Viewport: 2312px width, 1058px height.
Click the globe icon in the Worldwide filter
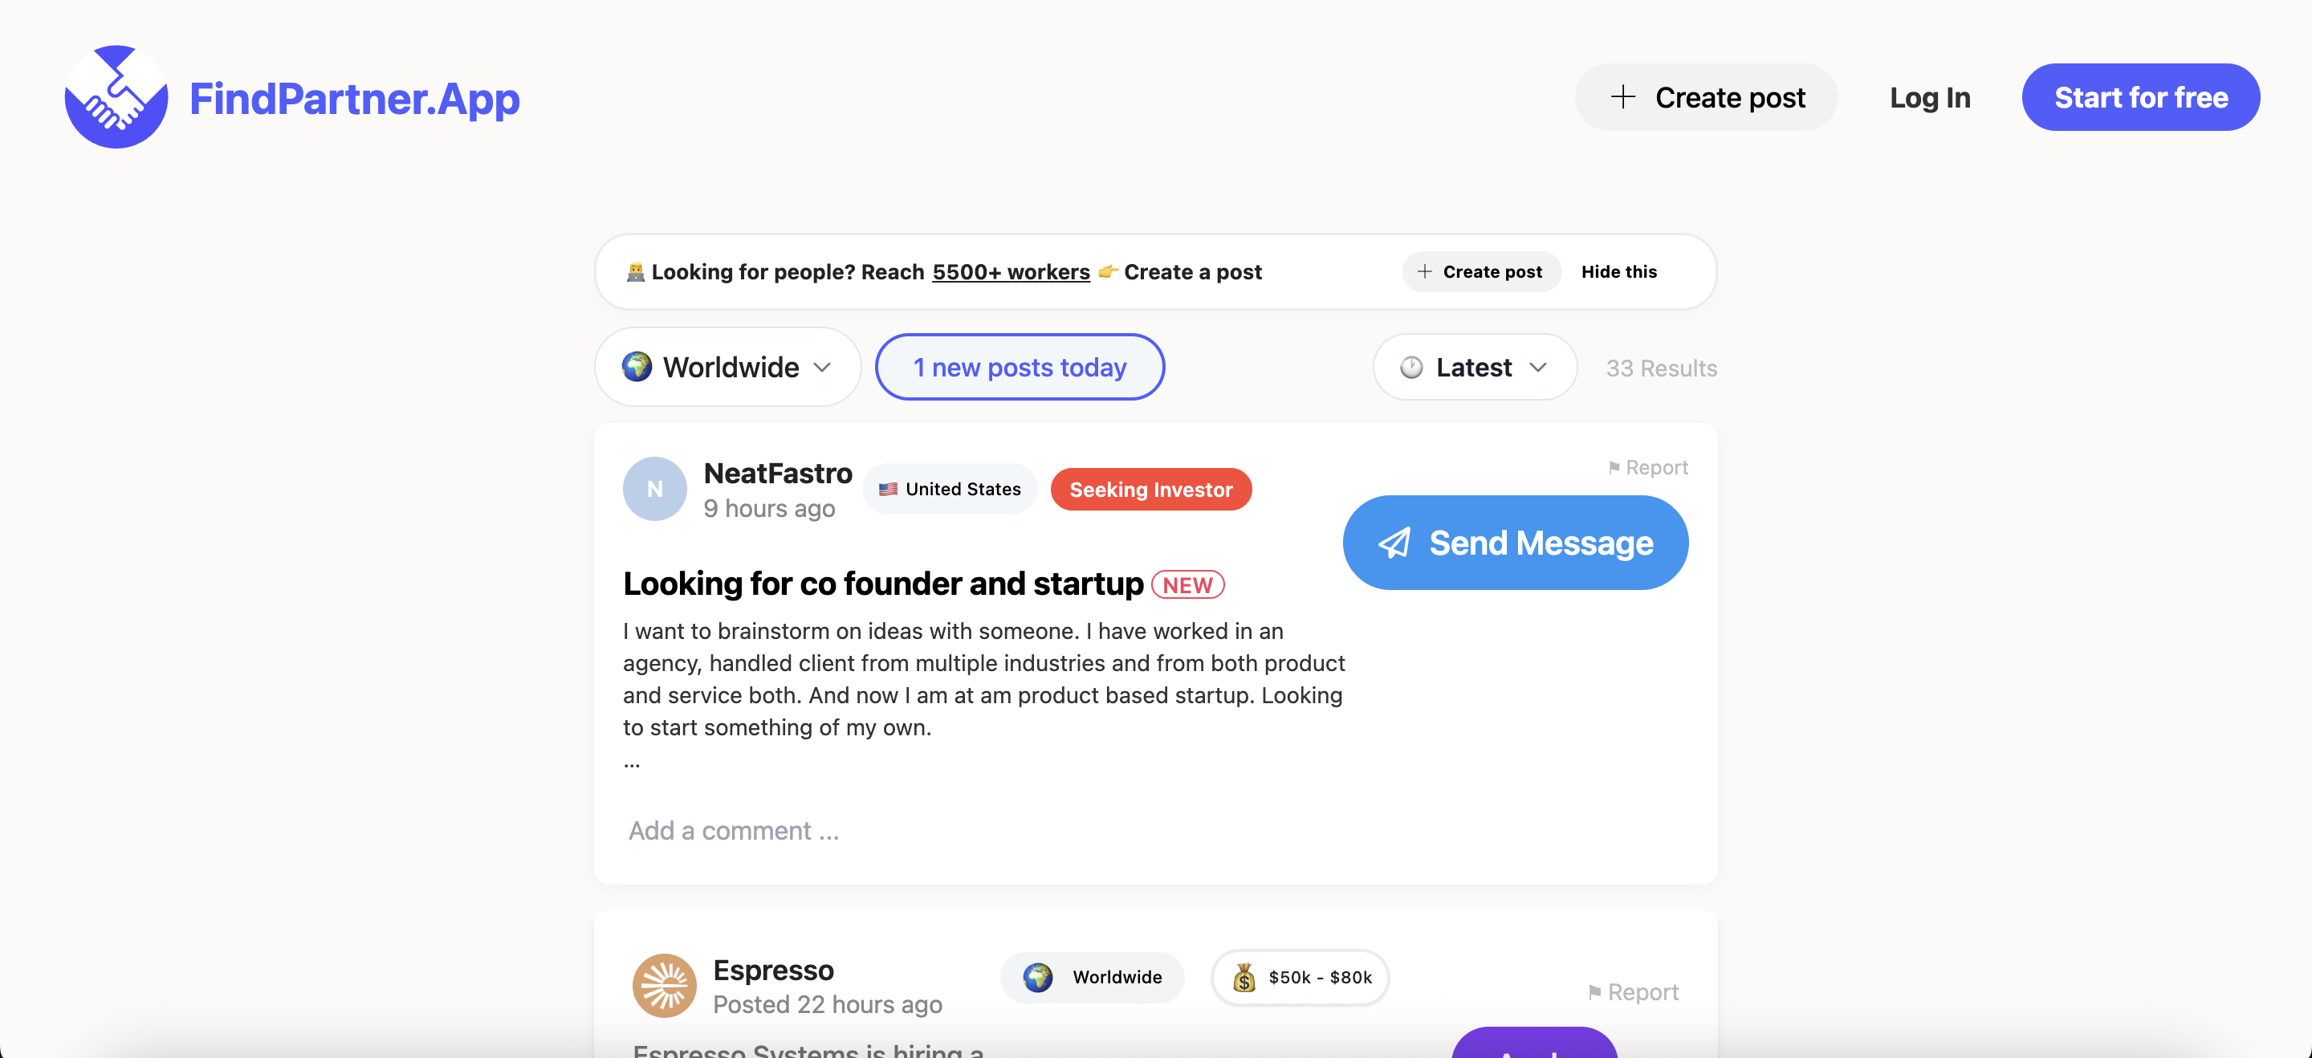(637, 366)
